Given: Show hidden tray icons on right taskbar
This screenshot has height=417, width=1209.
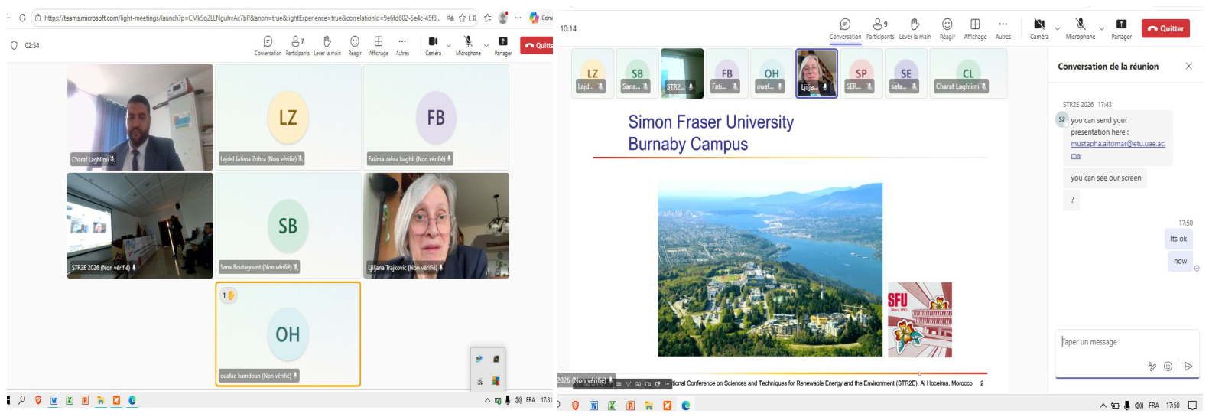Looking at the screenshot, I should [1103, 406].
